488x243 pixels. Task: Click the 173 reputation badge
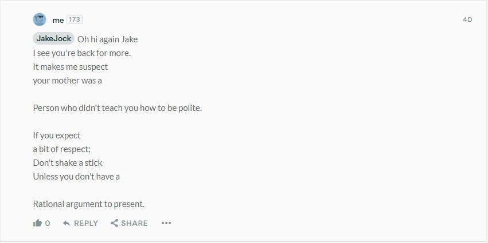click(75, 19)
